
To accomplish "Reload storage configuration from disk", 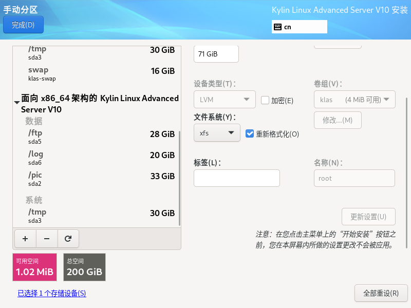I will point(68,239).
